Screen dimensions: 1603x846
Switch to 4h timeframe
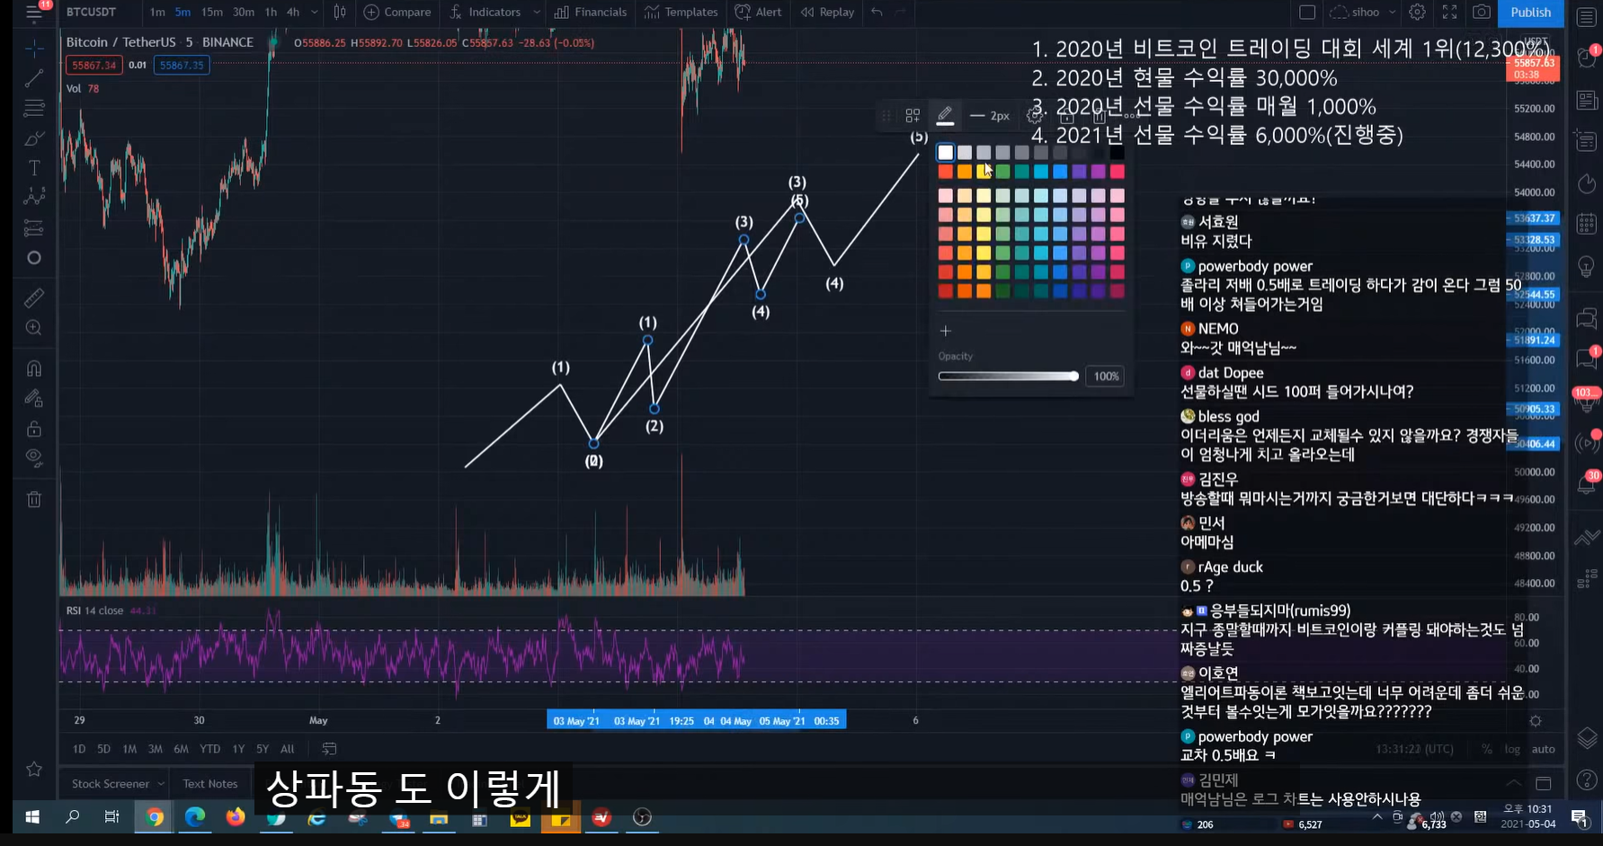(x=293, y=13)
